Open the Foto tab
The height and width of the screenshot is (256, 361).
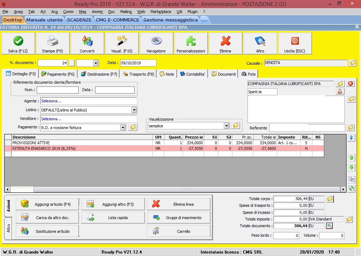coord(249,74)
